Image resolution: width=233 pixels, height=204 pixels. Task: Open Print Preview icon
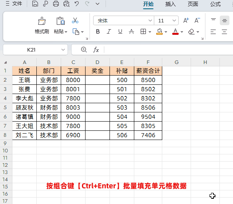pyautogui.click(x=66, y=4)
